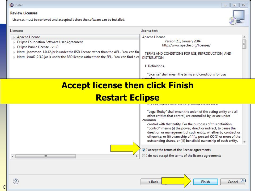Select Eclipse Foundation Software User Agreement row
The image size is (255, 191).
coord(75,42)
